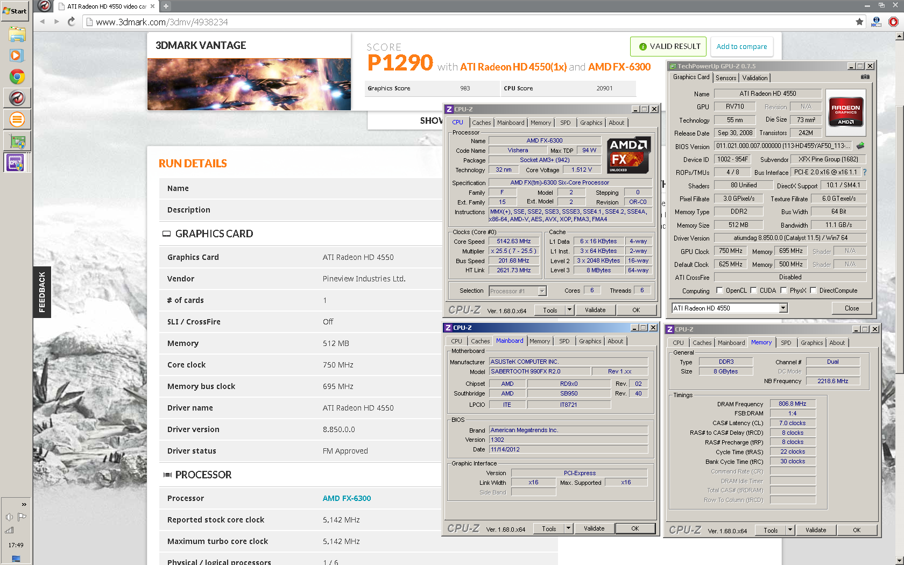
Task: Click the CPU-Z Core Speed value 5142.63 MHz
Action: pos(513,241)
